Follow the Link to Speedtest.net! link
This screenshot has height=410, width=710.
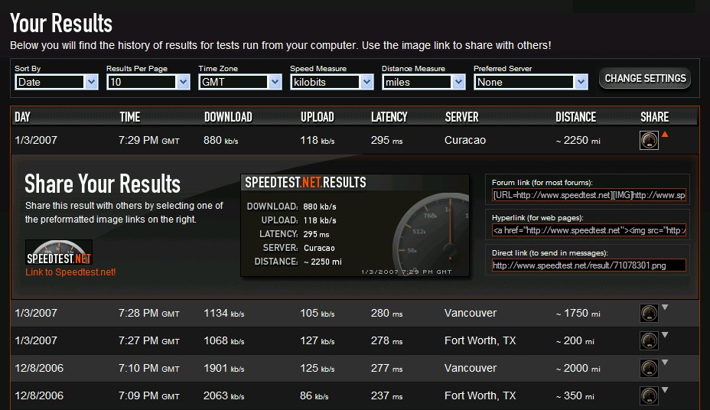(x=70, y=272)
